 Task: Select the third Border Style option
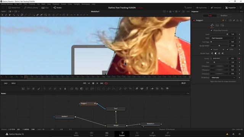click(x=219, y=53)
